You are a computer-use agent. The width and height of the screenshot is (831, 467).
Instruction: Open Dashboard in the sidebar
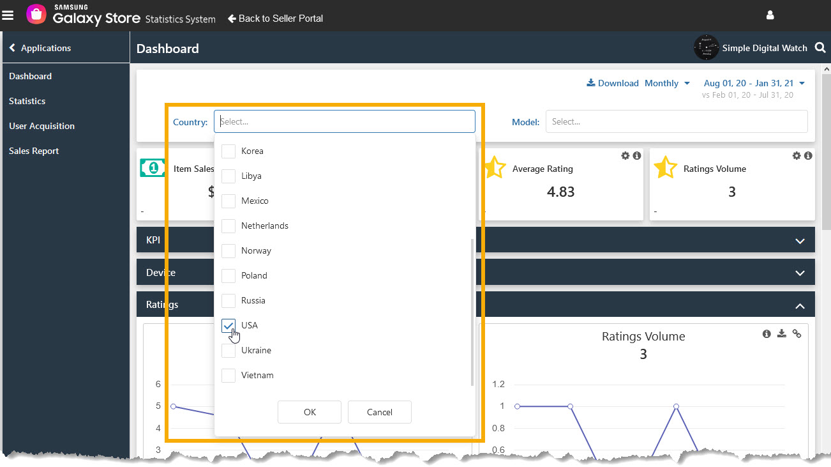tap(30, 76)
